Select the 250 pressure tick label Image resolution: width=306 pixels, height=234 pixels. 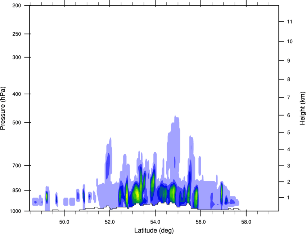click(x=17, y=34)
